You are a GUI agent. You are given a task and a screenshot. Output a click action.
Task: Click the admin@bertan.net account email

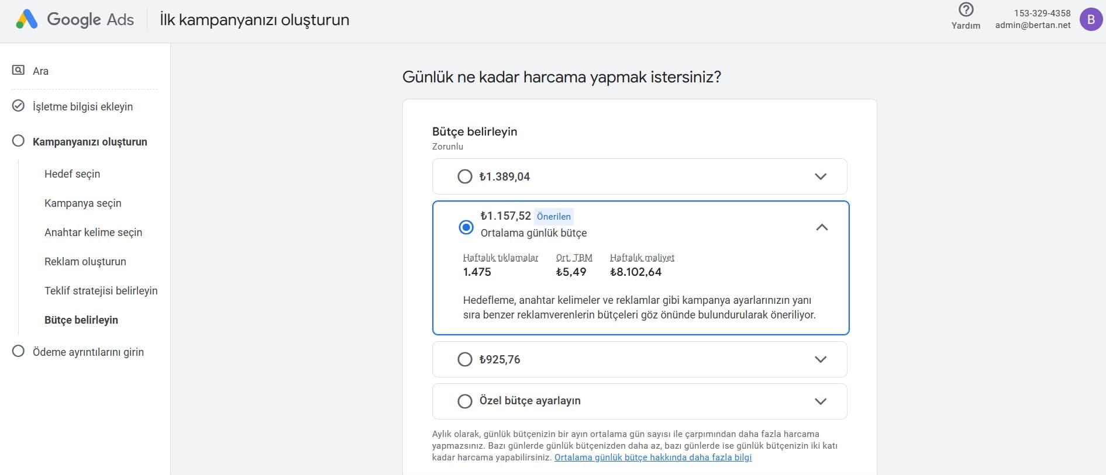(x=1033, y=25)
